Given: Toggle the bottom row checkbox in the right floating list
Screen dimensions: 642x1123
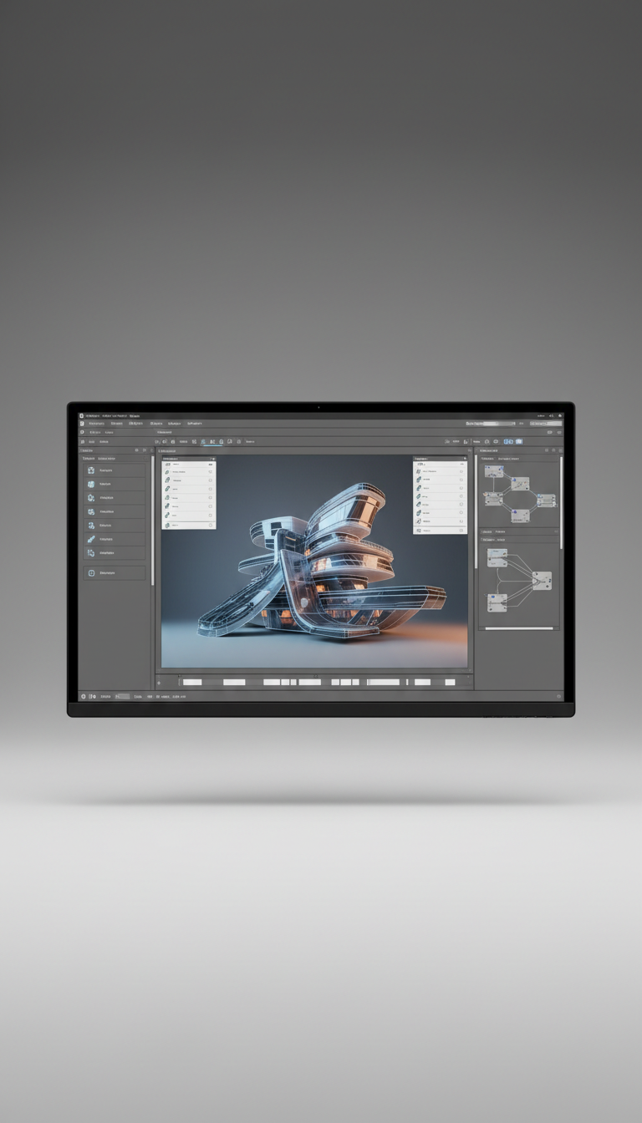Looking at the screenshot, I should point(461,529).
